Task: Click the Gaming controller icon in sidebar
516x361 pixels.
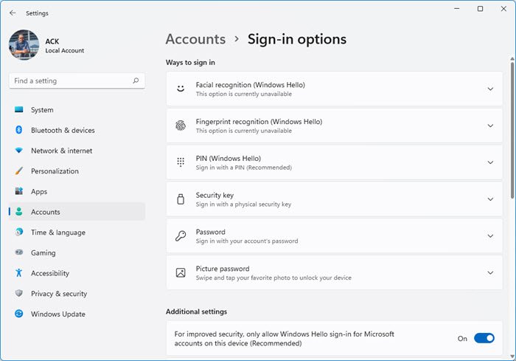Action: [19, 252]
